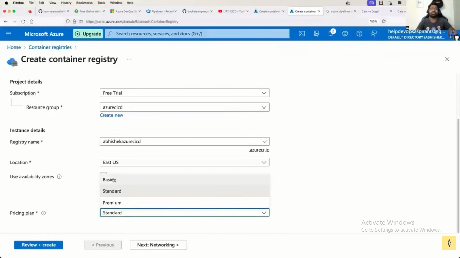Click the availability zones info icon
Screen dimensions: 460x258
click(59, 177)
